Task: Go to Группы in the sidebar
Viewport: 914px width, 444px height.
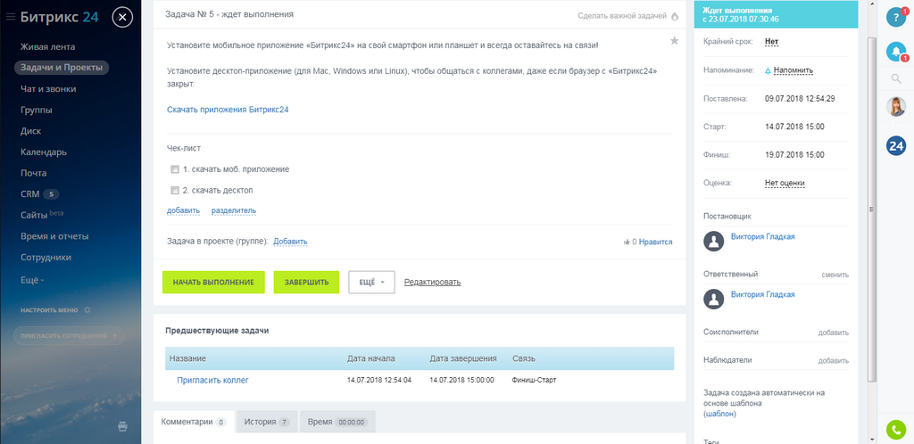Action: point(36,110)
